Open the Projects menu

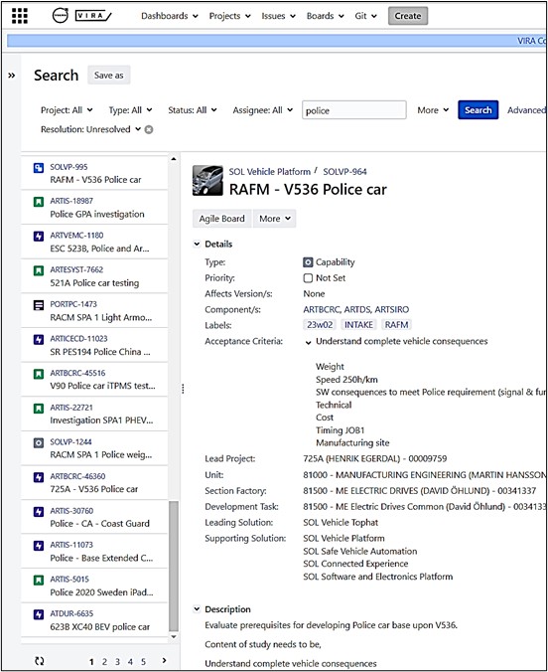point(229,16)
